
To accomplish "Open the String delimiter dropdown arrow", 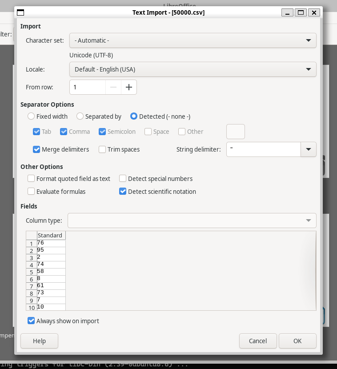I will click(x=309, y=149).
